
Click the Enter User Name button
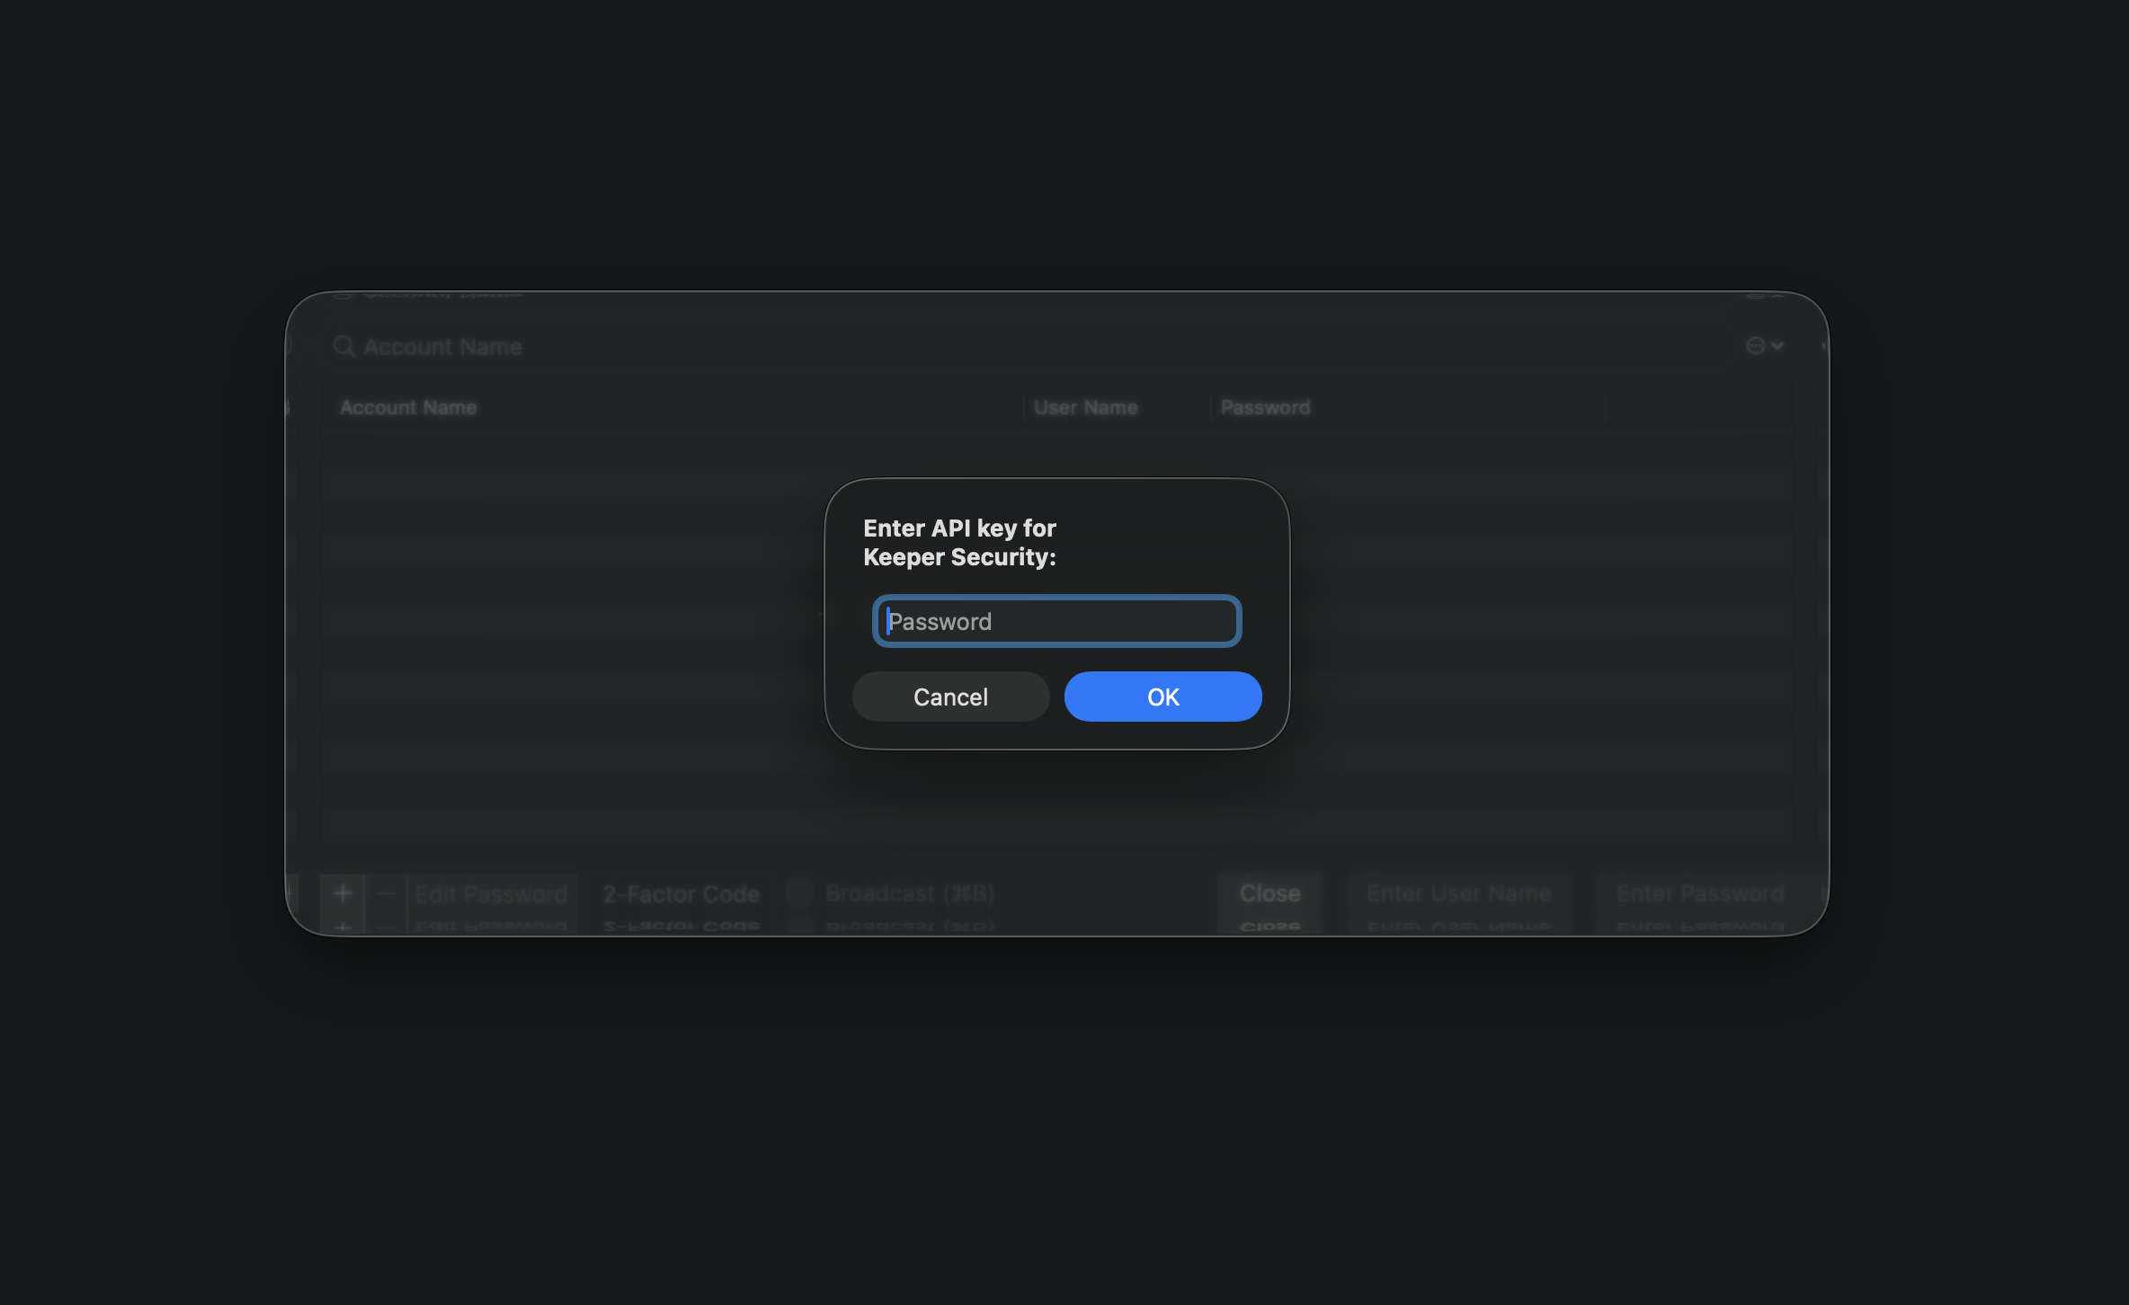(x=1457, y=893)
